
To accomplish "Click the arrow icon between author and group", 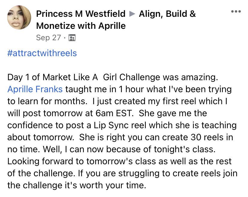I will tap(132, 14).
